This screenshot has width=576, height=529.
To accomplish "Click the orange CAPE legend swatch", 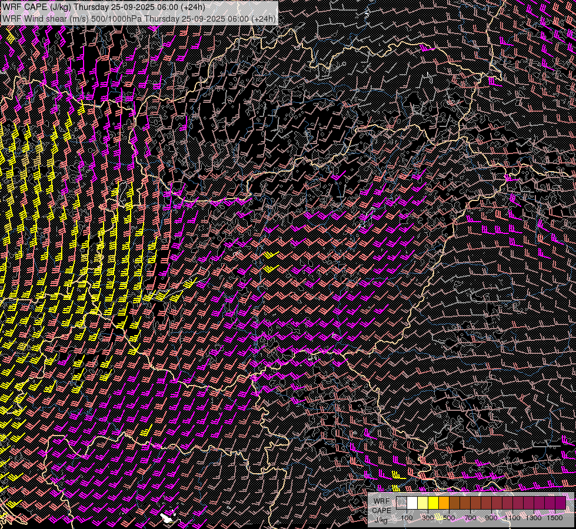I will point(444,503).
